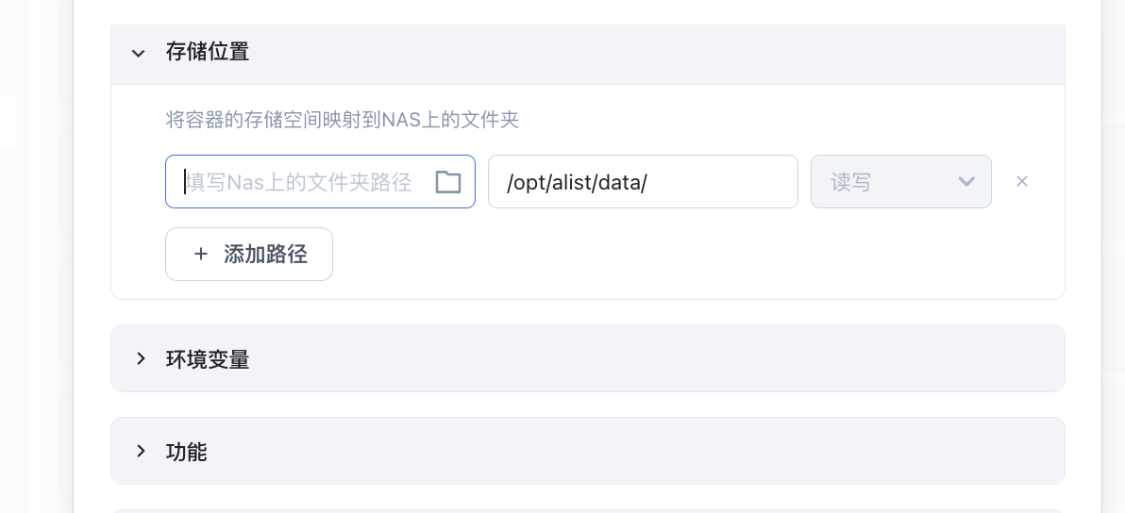Click the 填写Nas上的文件夹路径 placeholder text
Image resolution: width=1125 pixels, height=513 pixels.
(x=300, y=182)
